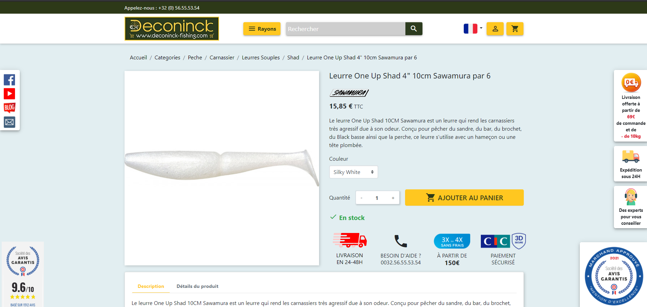Increase quantity with the plus button
647x307 pixels.
393,198
